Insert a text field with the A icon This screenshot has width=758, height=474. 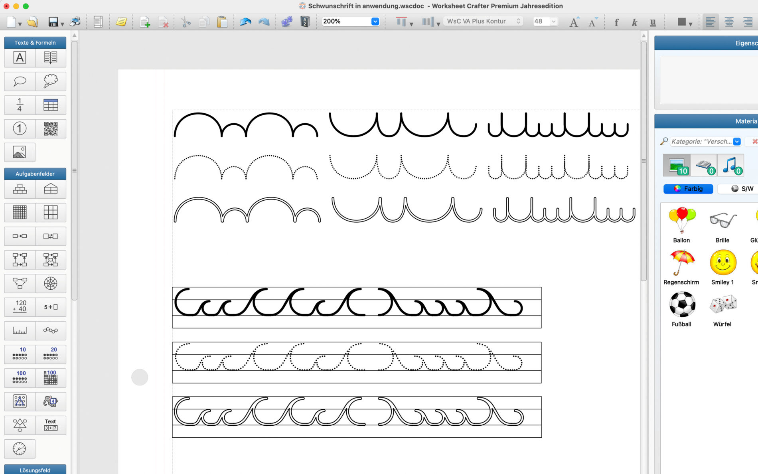point(20,58)
